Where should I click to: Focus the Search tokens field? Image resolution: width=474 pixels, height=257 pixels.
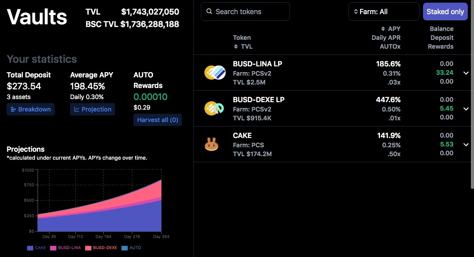[x=245, y=12]
